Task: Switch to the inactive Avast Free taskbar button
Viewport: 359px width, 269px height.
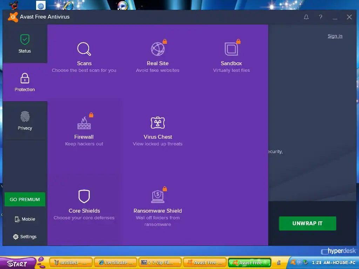Action: 205,263
